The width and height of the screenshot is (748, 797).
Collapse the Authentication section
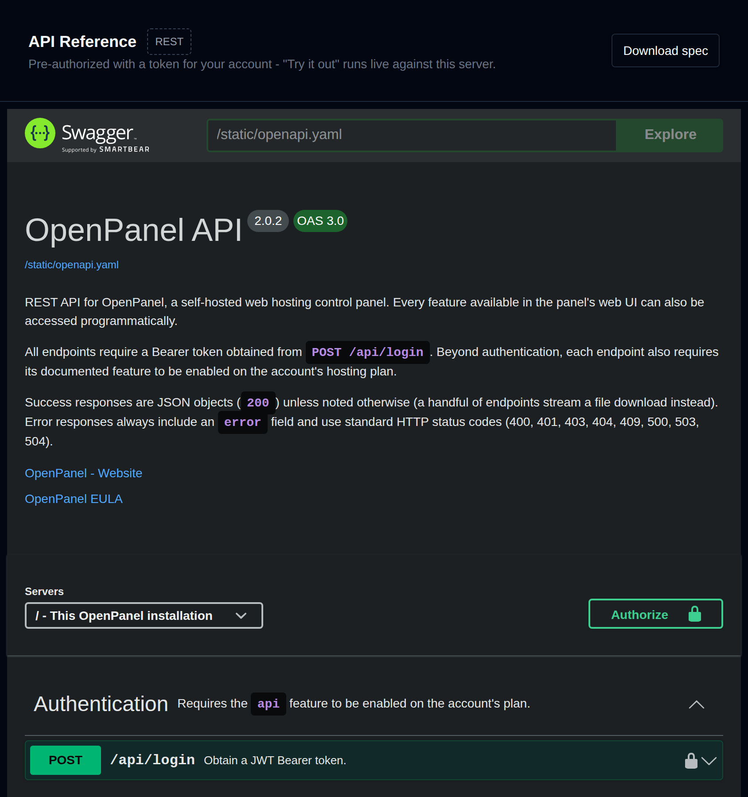[x=697, y=704]
